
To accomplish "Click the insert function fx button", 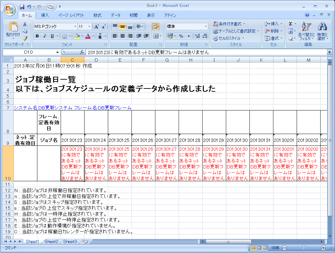I will pos(82,52).
